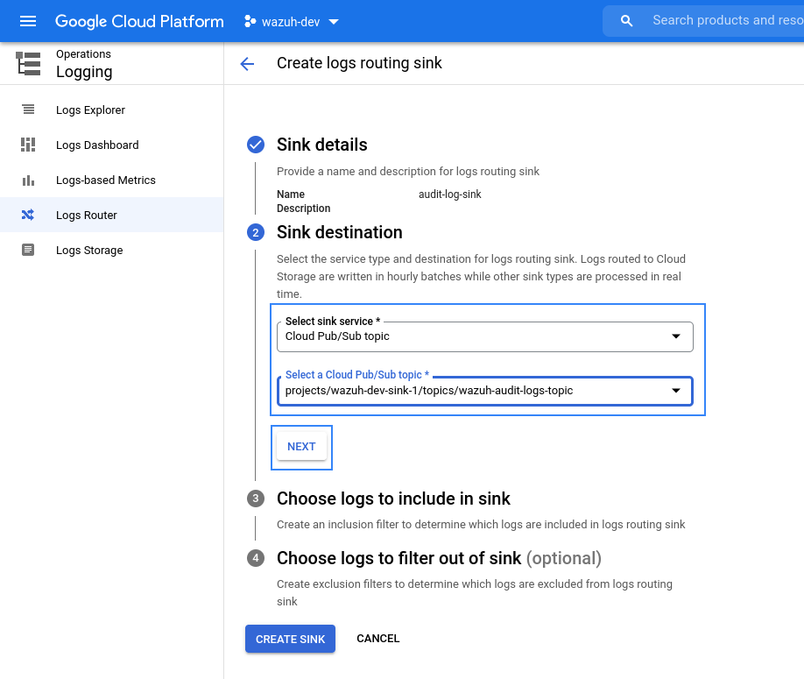
Task: Click the Sink destination heading
Action: click(340, 232)
